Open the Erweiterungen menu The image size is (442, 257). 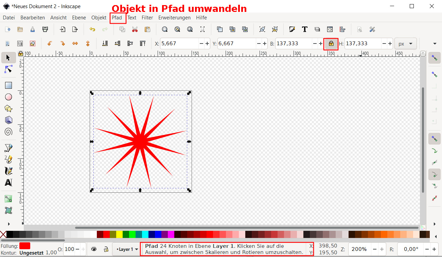coord(174,18)
